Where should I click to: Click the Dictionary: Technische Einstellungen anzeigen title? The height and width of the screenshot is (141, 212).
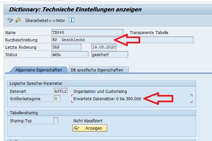(x=75, y=9)
